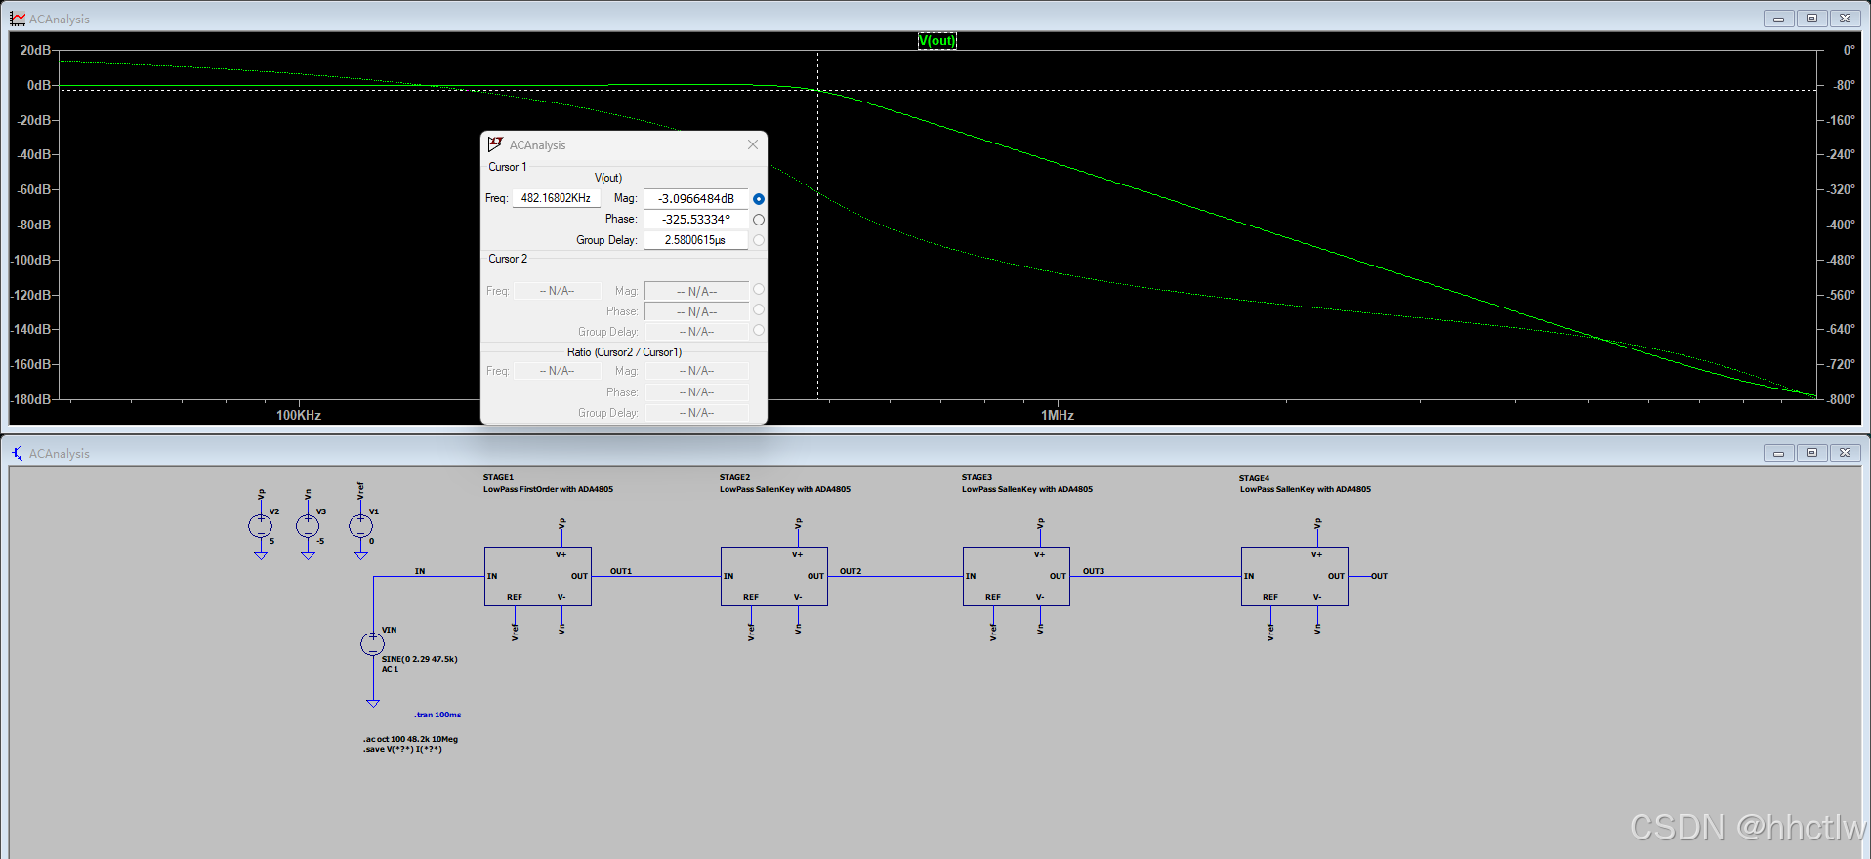Select the STAGE4 Sallen-Key block

tap(1295, 576)
